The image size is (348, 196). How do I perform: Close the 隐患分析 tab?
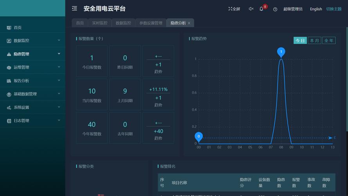(189, 23)
